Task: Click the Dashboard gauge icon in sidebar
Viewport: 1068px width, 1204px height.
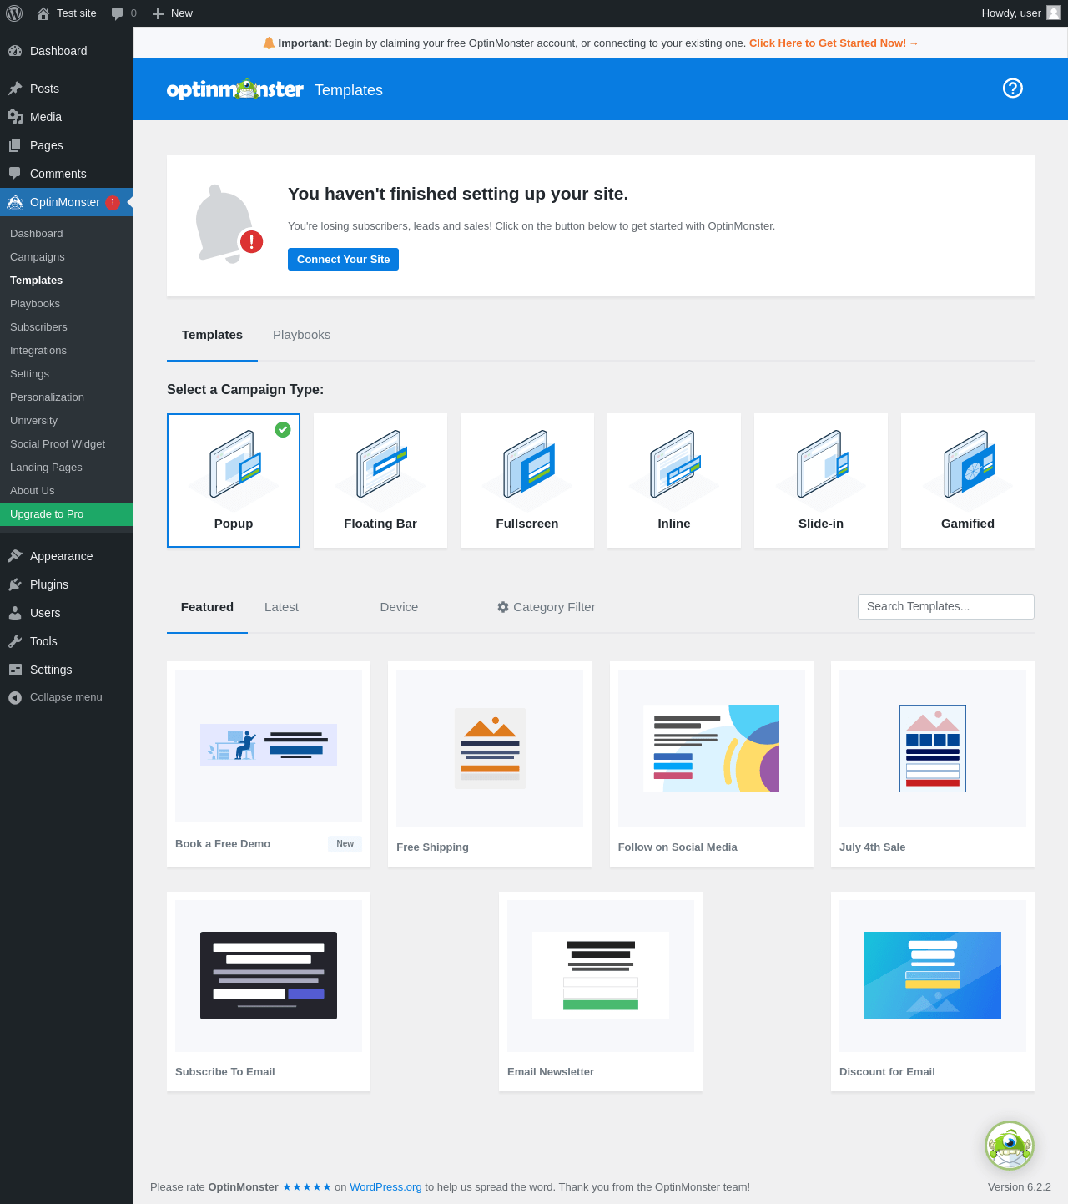Action: click(x=15, y=51)
